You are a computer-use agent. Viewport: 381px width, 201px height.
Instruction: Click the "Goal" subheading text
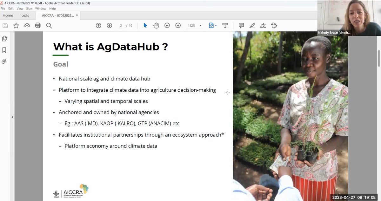(61, 64)
